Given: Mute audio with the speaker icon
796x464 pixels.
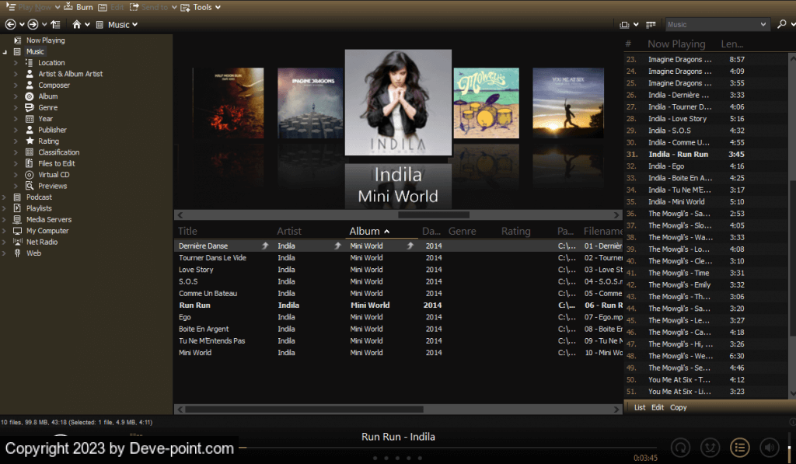Looking at the screenshot, I should coord(768,447).
